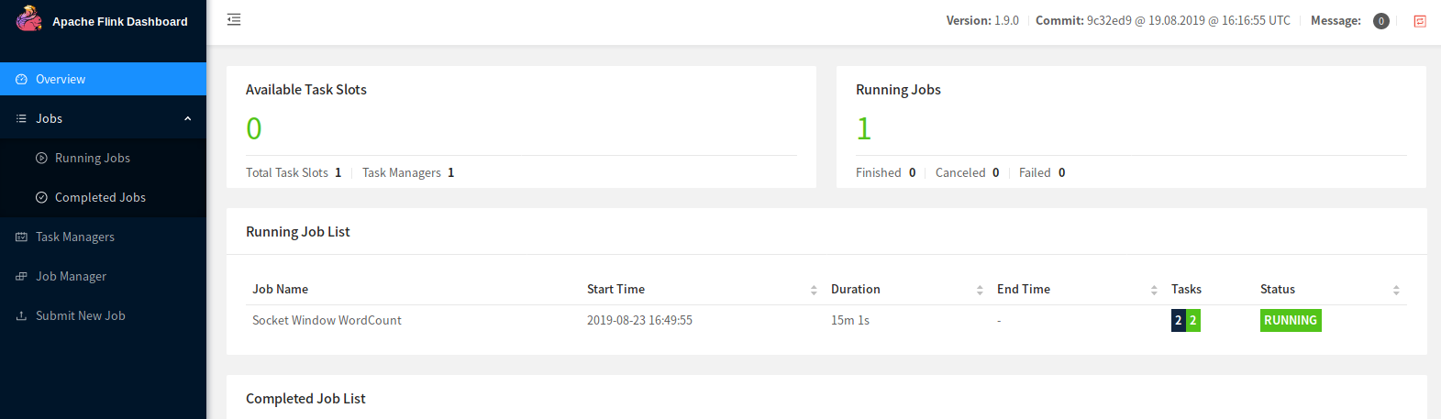Click the Overview dashboard icon in sidebar
The height and width of the screenshot is (419, 1441).
(x=22, y=80)
